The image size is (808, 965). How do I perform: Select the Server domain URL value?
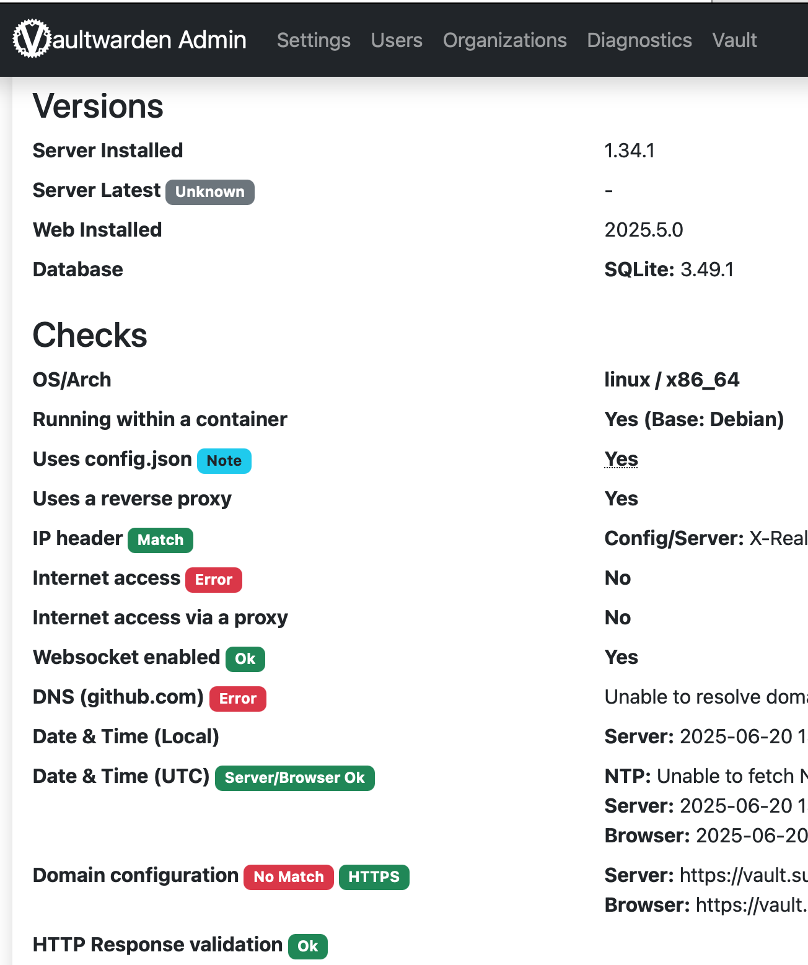(706, 875)
